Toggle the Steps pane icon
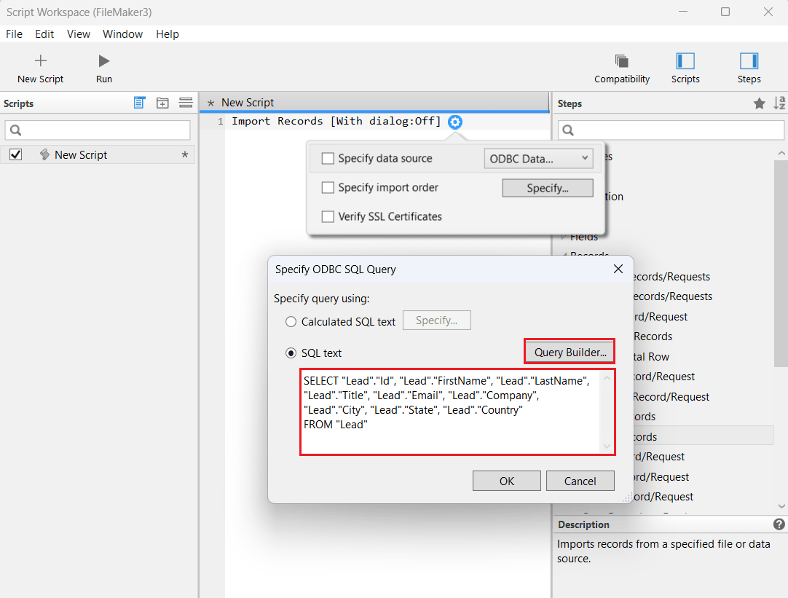 coord(749,61)
